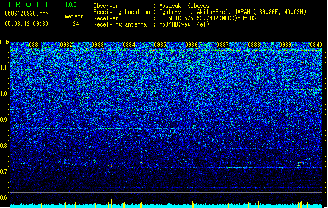Select antenna text A504HB(yagi 4el)
328x208 pixels.
click(x=184, y=24)
